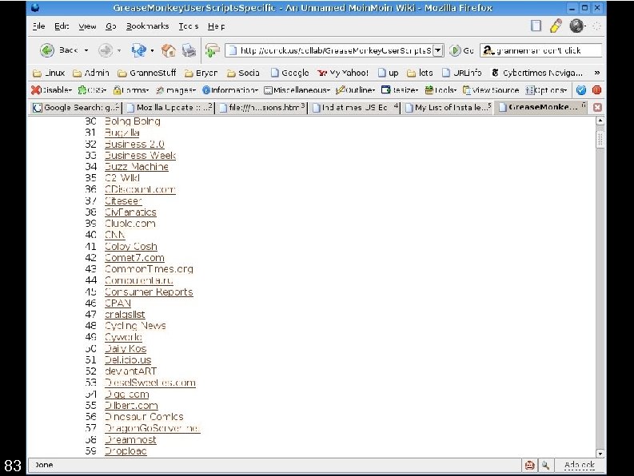634x476 pixels.
Task: Open the JRLinfo bookmark
Action: click(462, 73)
